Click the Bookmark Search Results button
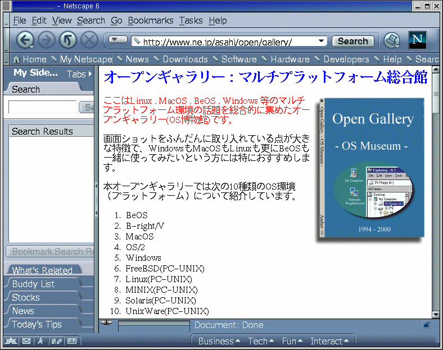 click(x=50, y=251)
